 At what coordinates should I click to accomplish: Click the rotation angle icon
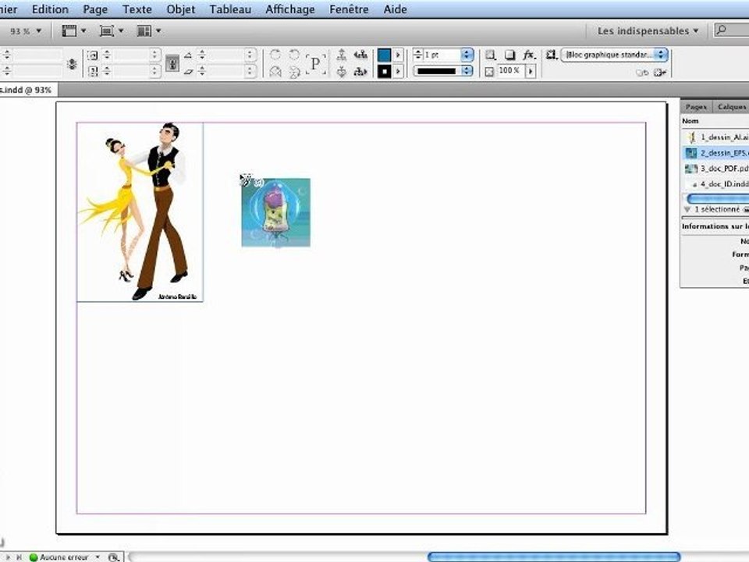(189, 55)
